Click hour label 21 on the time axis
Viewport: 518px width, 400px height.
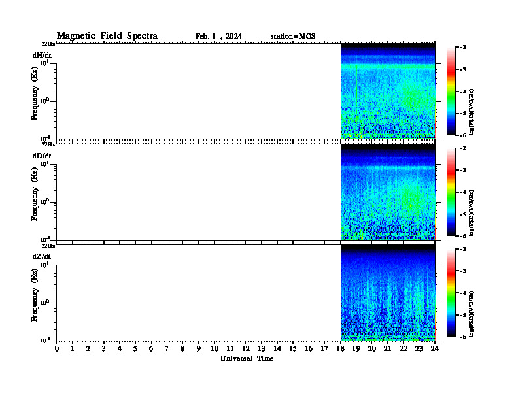tap(387, 349)
